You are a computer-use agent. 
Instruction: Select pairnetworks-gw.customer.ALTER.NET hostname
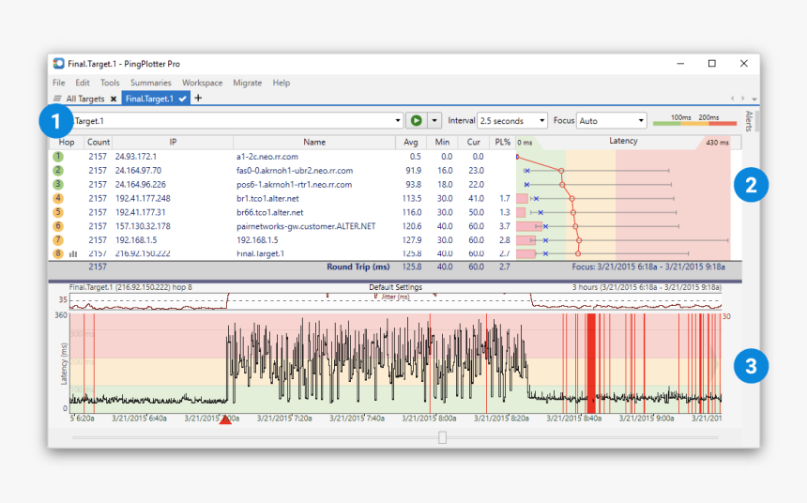pos(306,225)
